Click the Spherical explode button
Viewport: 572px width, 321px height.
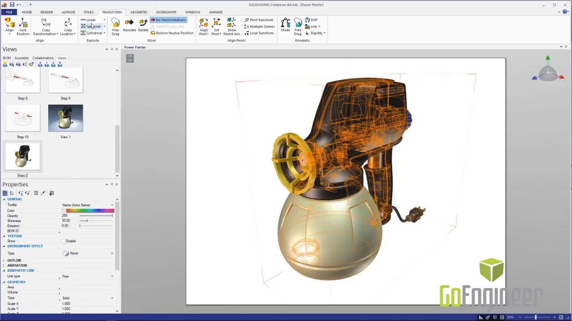click(91, 26)
